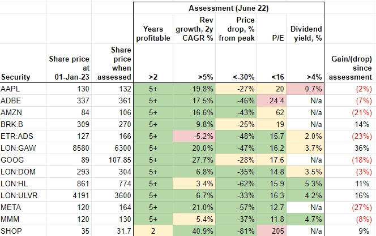Click the Dividend yield, % column header
376x236 pixels.
point(305,33)
